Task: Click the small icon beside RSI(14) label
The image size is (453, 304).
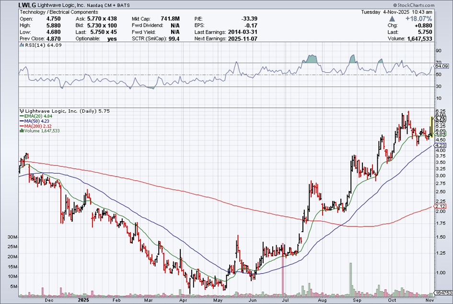Action: click(x=22, y=45)
